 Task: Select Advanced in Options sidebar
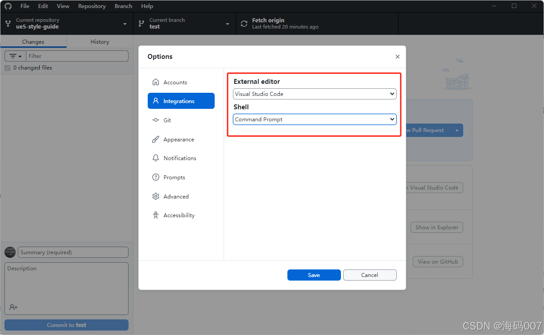(x=181, y=196)
